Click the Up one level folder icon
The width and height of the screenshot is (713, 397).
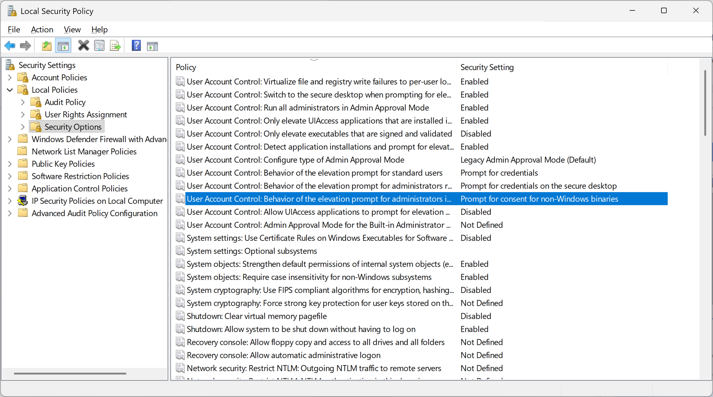(47, 46)
